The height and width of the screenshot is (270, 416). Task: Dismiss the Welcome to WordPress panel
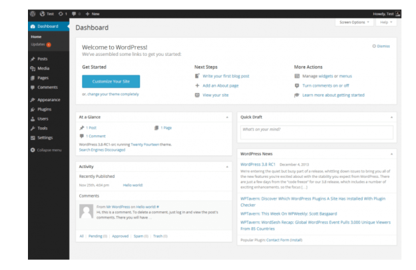coord(381,46)
